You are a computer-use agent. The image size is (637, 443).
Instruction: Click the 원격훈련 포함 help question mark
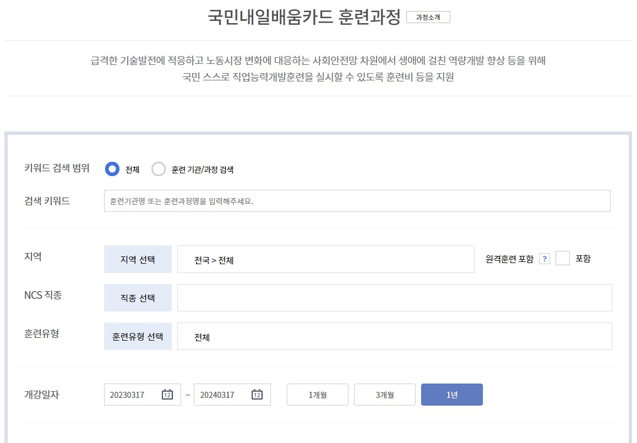(x=546, y=259)
